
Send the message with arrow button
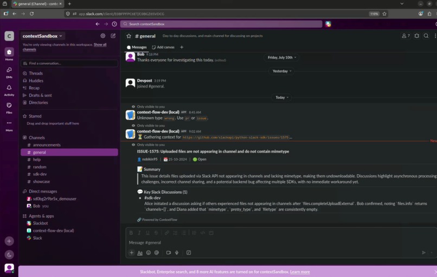pos(423,253)
